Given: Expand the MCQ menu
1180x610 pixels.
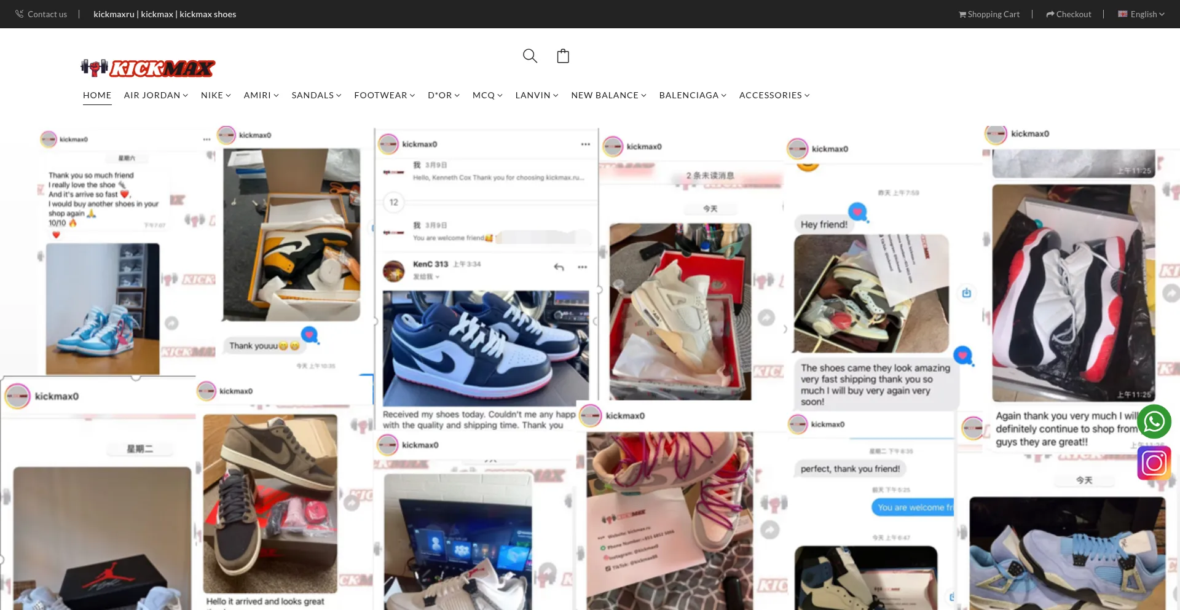Looking at the screenshot, I should coord(487,95).
